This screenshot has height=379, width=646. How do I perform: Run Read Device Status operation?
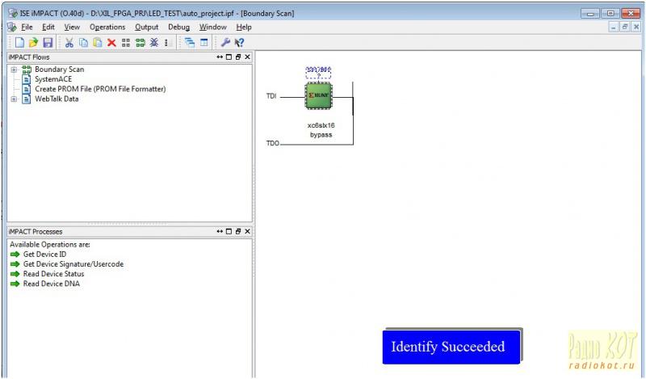53,274
